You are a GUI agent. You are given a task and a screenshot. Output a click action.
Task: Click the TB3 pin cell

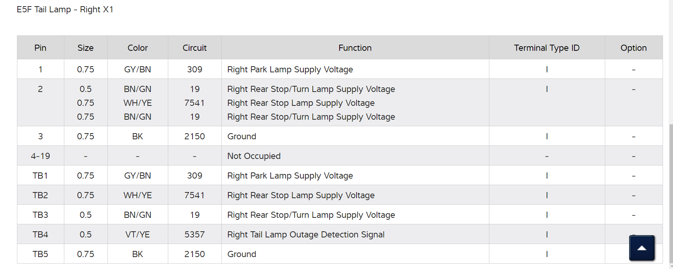[40, 215]
